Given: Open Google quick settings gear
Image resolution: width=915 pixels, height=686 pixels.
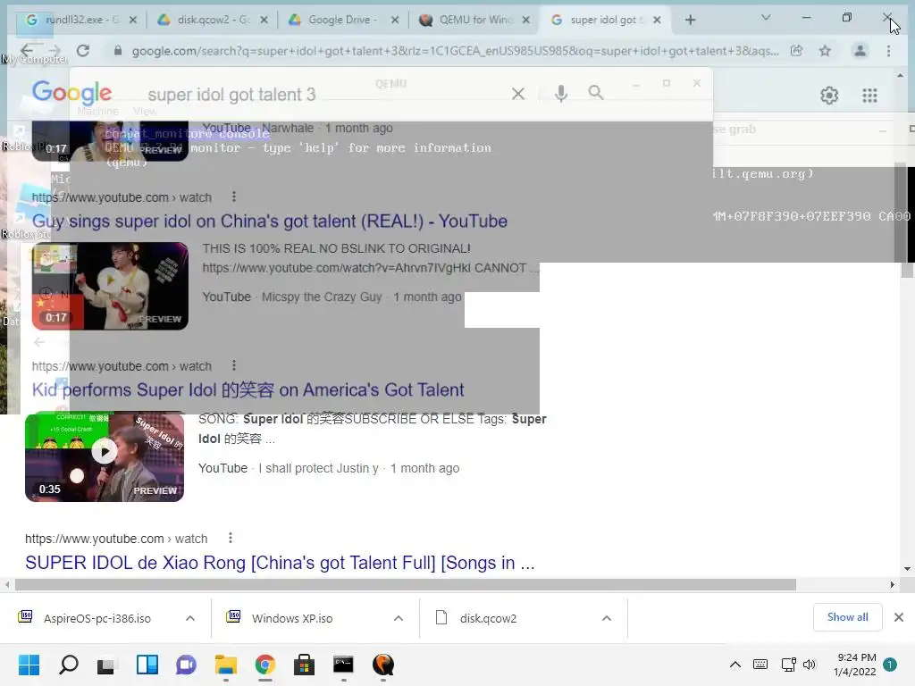Looking at the screenshot, I should click(x=829, y=95).
